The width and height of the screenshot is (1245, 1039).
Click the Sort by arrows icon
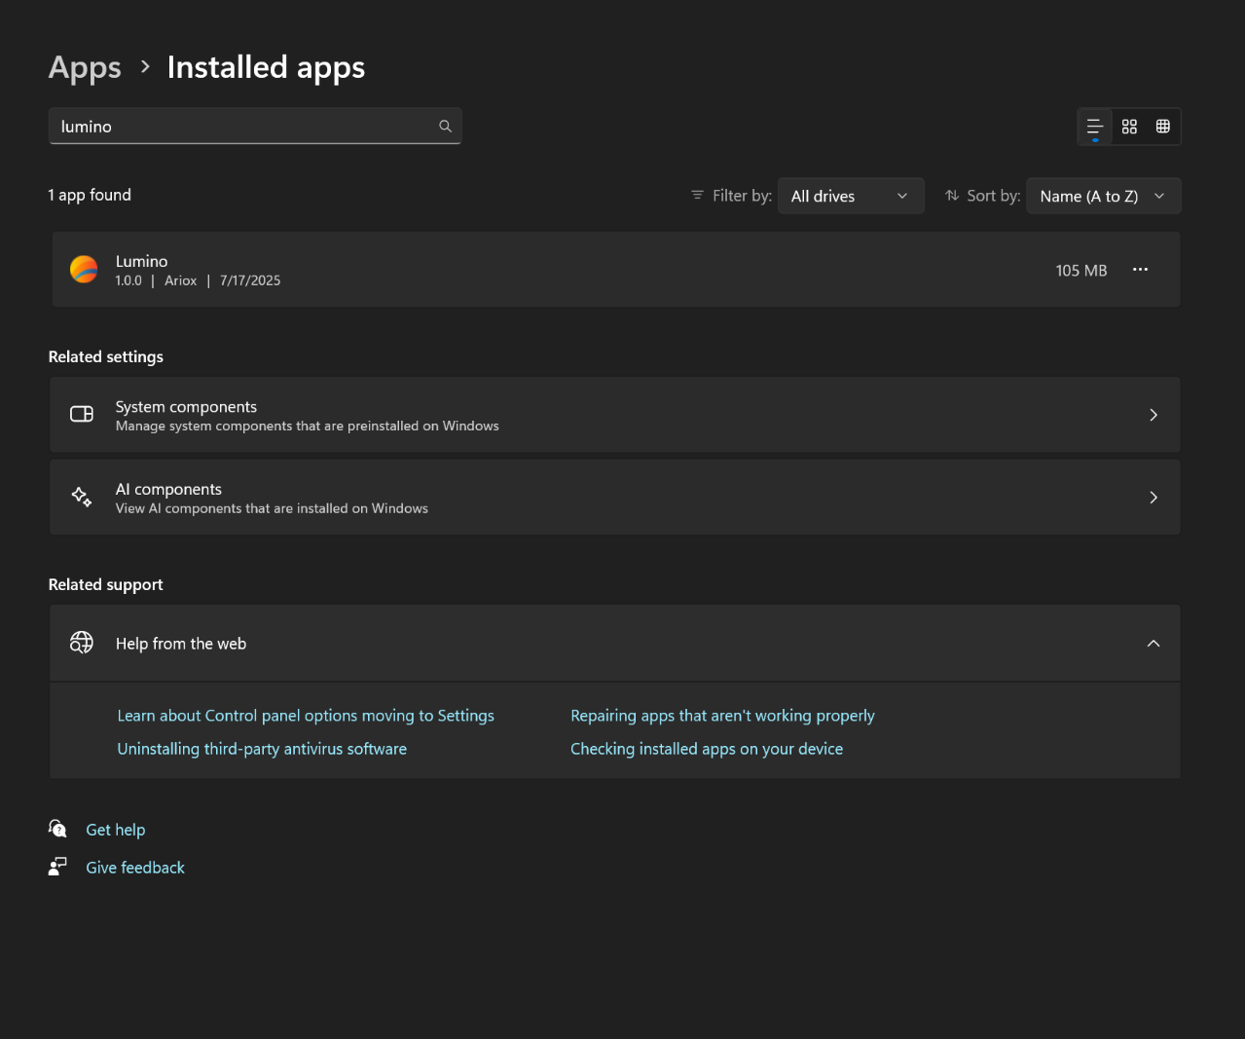pos(952,196)
